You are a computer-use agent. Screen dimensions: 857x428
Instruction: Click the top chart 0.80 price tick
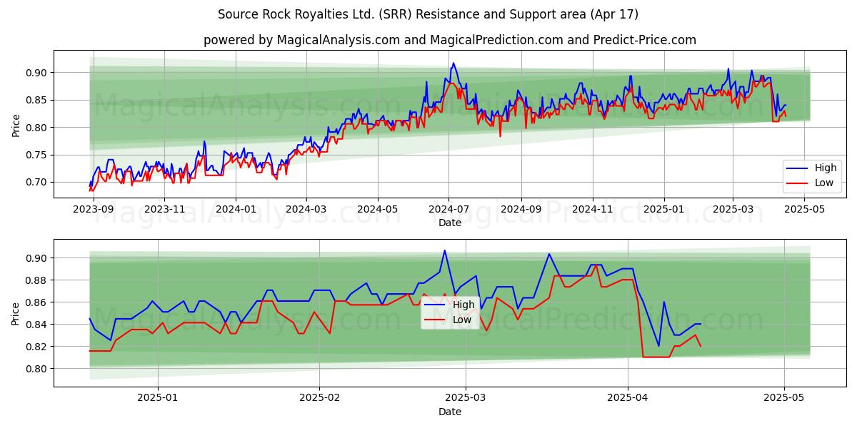[x=38, y=128]
